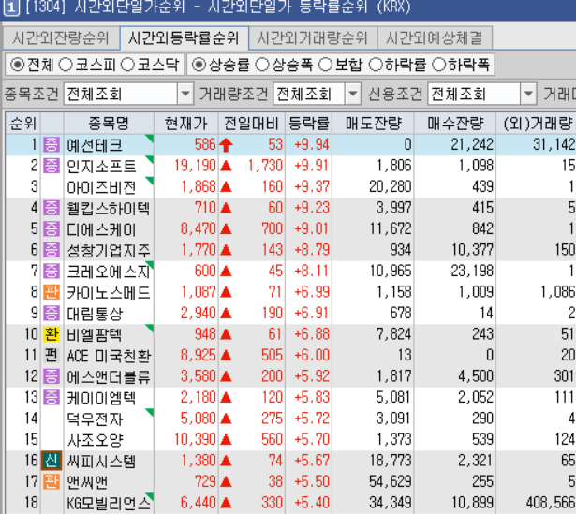Click the 23,198 buy quantity for 크레오에스지
The height and width of the screenshot is (514, 576).
tap(472, 271)
